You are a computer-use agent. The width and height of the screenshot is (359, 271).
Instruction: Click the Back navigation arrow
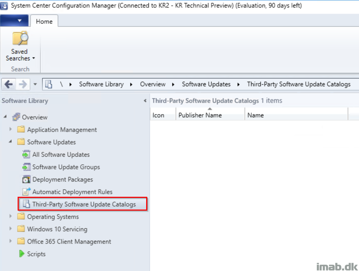9,84
